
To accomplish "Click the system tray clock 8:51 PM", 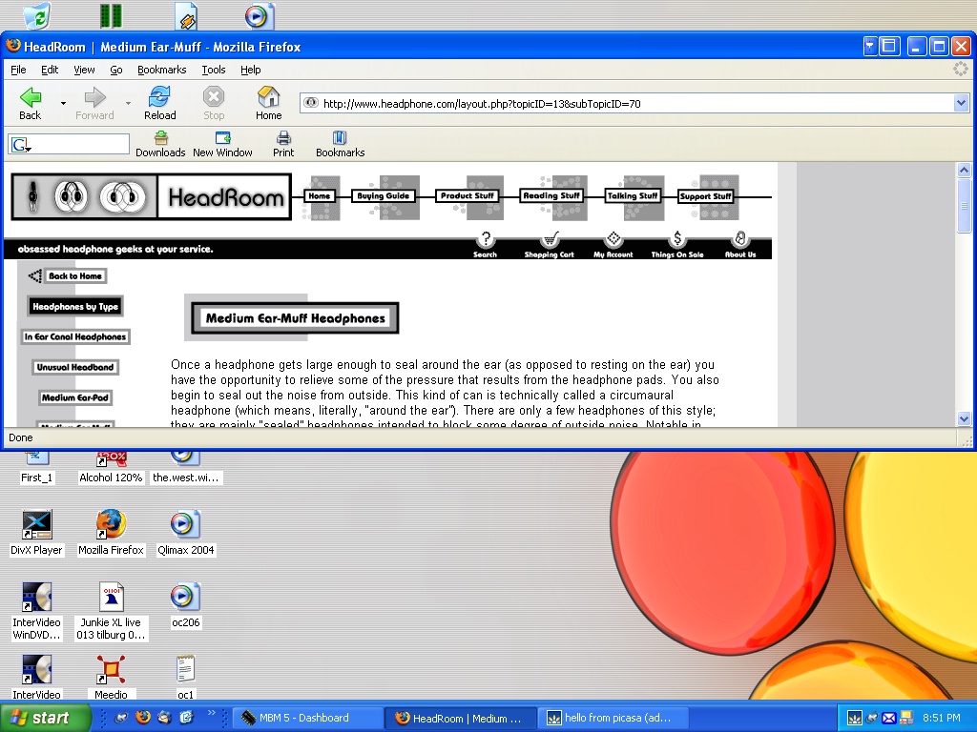I will 942,718.
